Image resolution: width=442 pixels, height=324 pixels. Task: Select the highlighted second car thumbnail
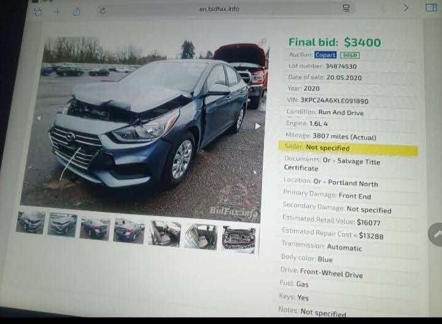(62, 225)
